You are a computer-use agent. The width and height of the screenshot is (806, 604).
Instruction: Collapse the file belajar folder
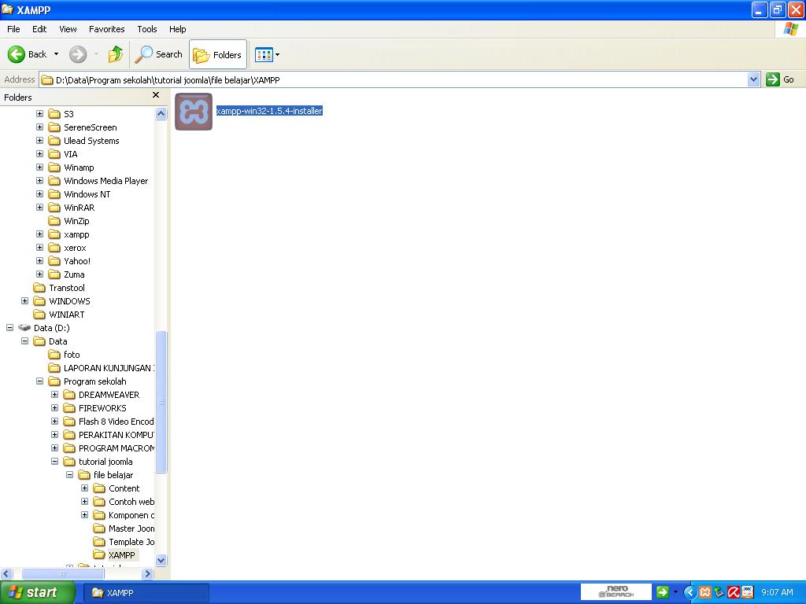[x=69, y=474]
